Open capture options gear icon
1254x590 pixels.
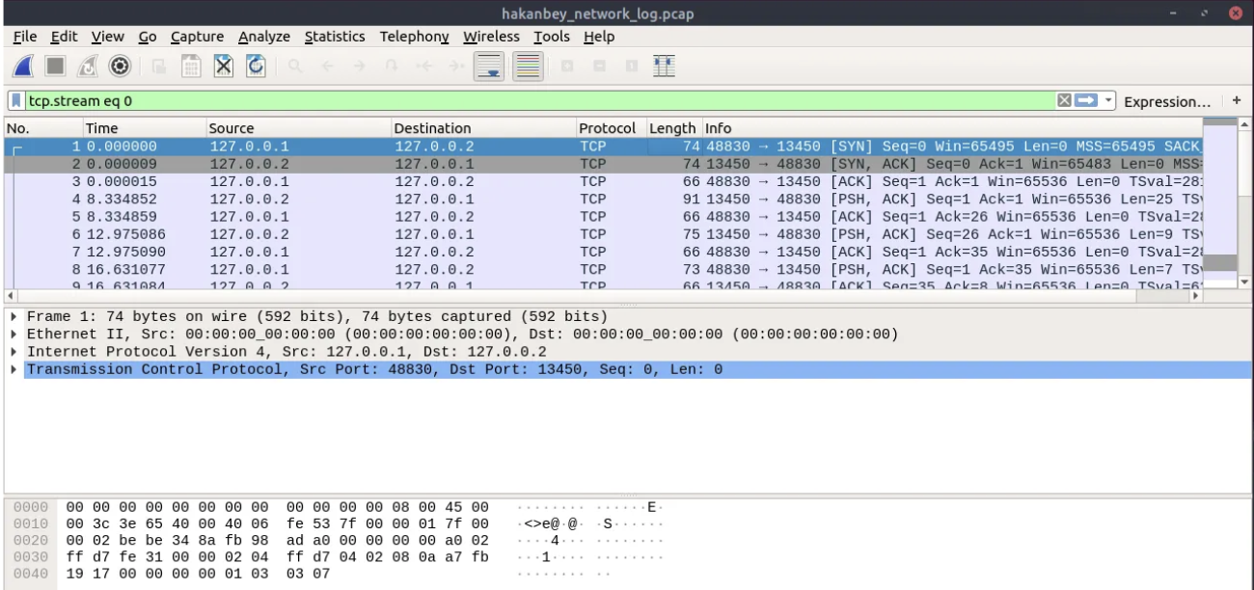pos(120,67)
